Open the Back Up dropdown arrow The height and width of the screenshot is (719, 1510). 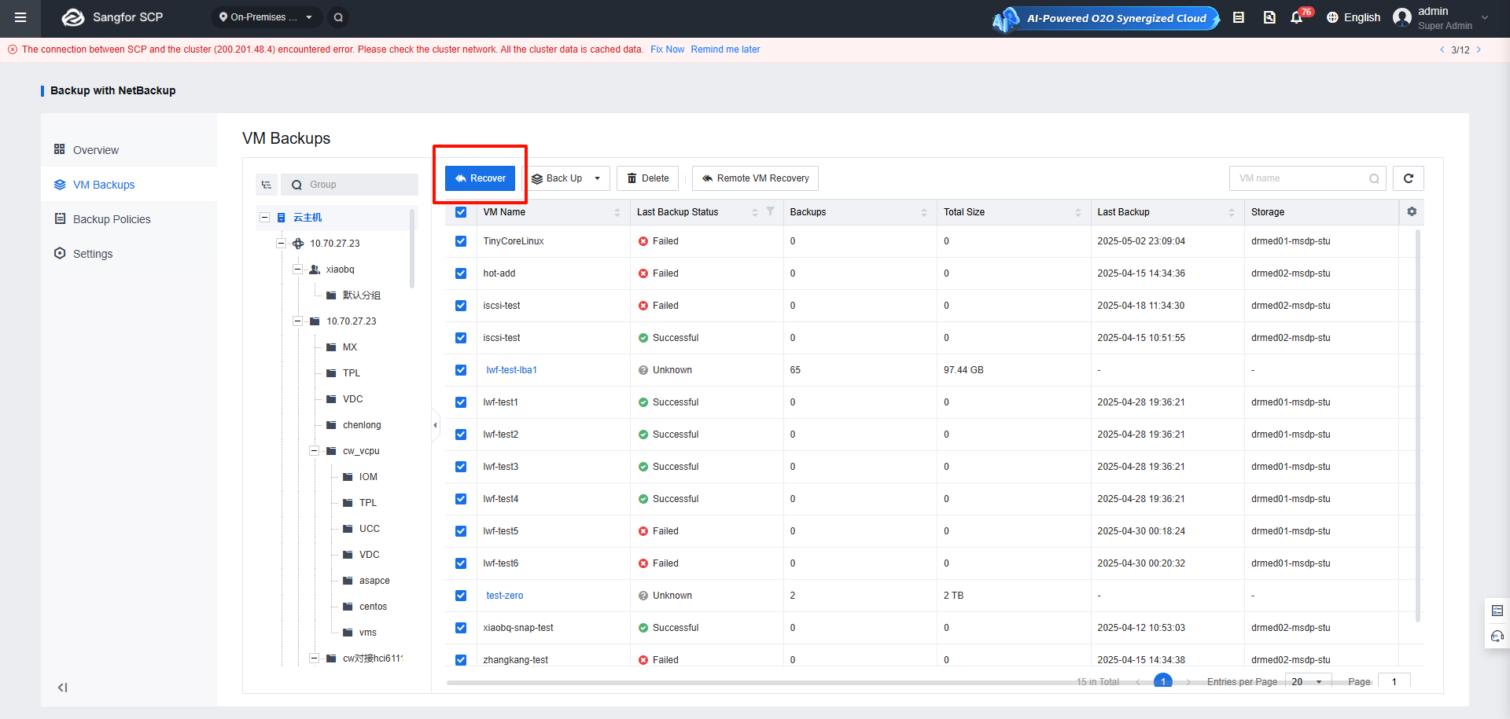(x=598, y=178)
